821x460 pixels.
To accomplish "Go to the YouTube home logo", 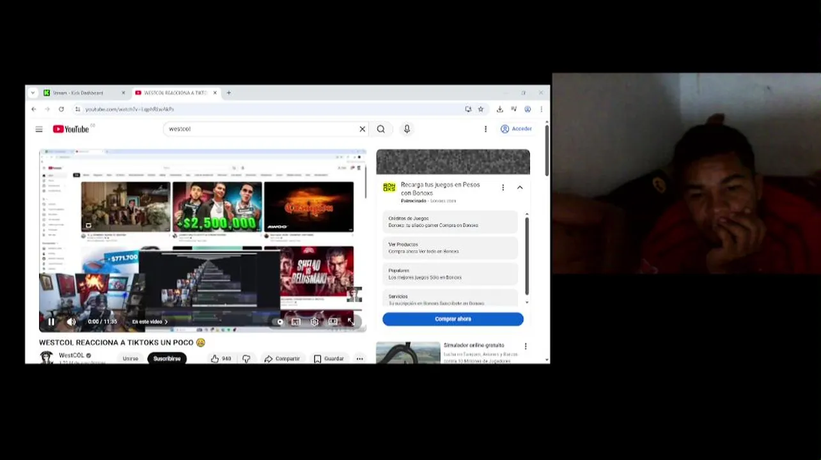I will [x=71, y=129].
